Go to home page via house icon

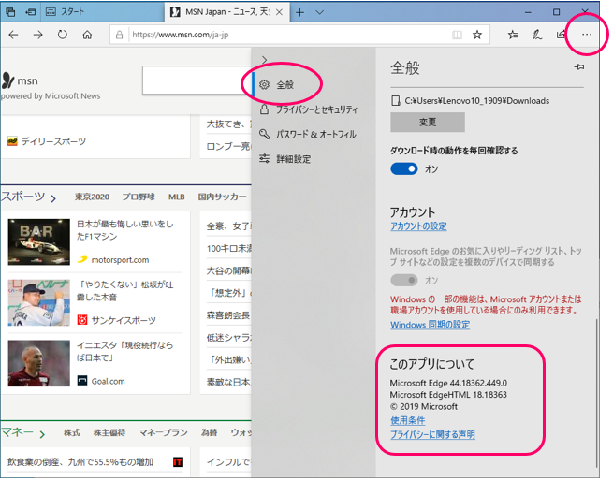tap(87, 35)
